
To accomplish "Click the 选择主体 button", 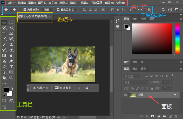I will (x=41, y=88).
